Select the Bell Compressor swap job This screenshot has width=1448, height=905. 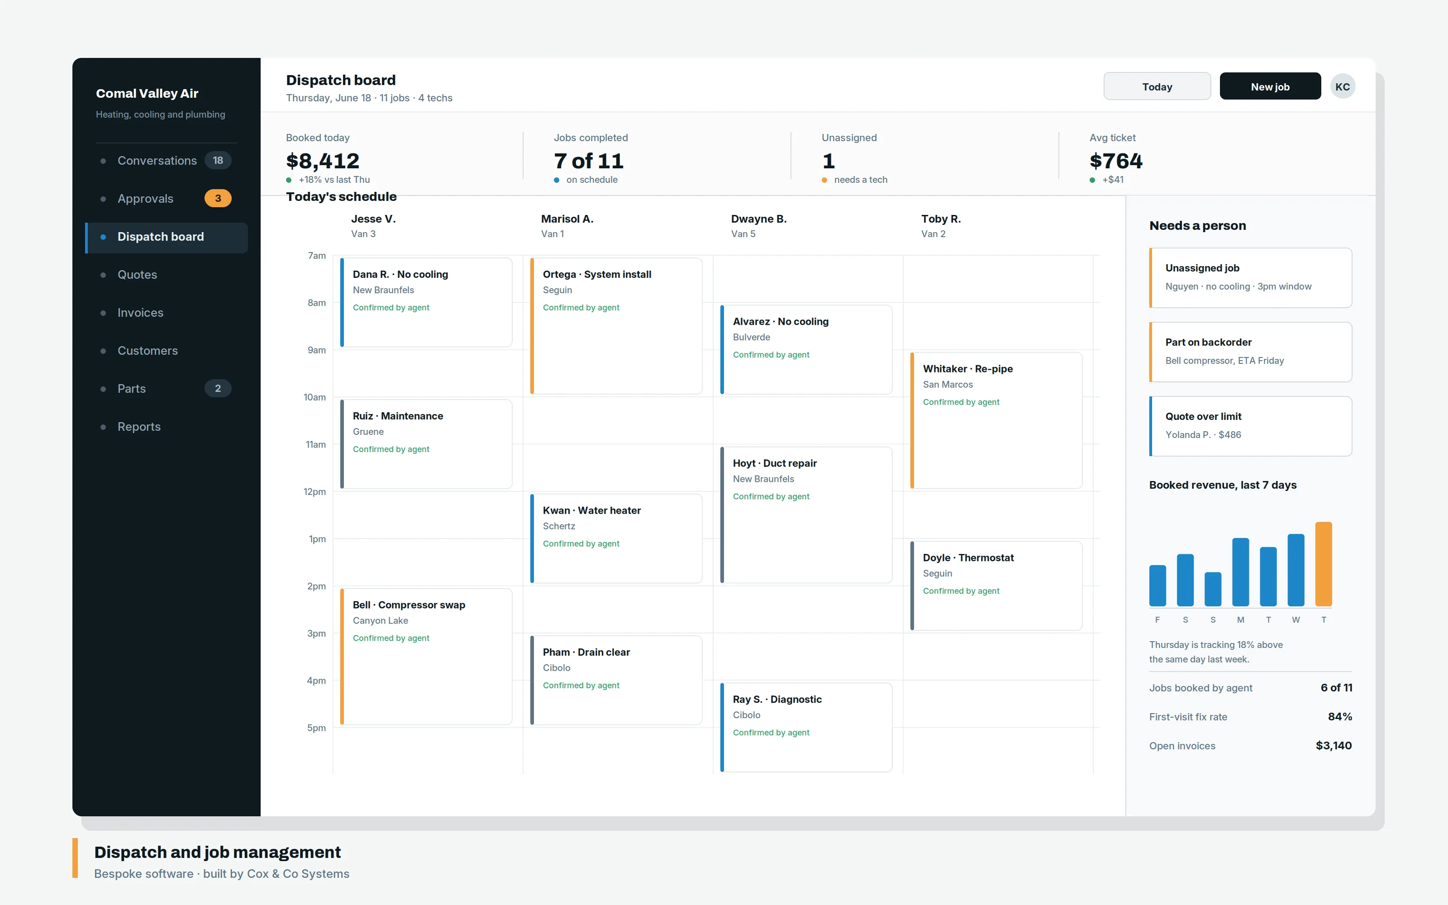click(x=426, y=657)
